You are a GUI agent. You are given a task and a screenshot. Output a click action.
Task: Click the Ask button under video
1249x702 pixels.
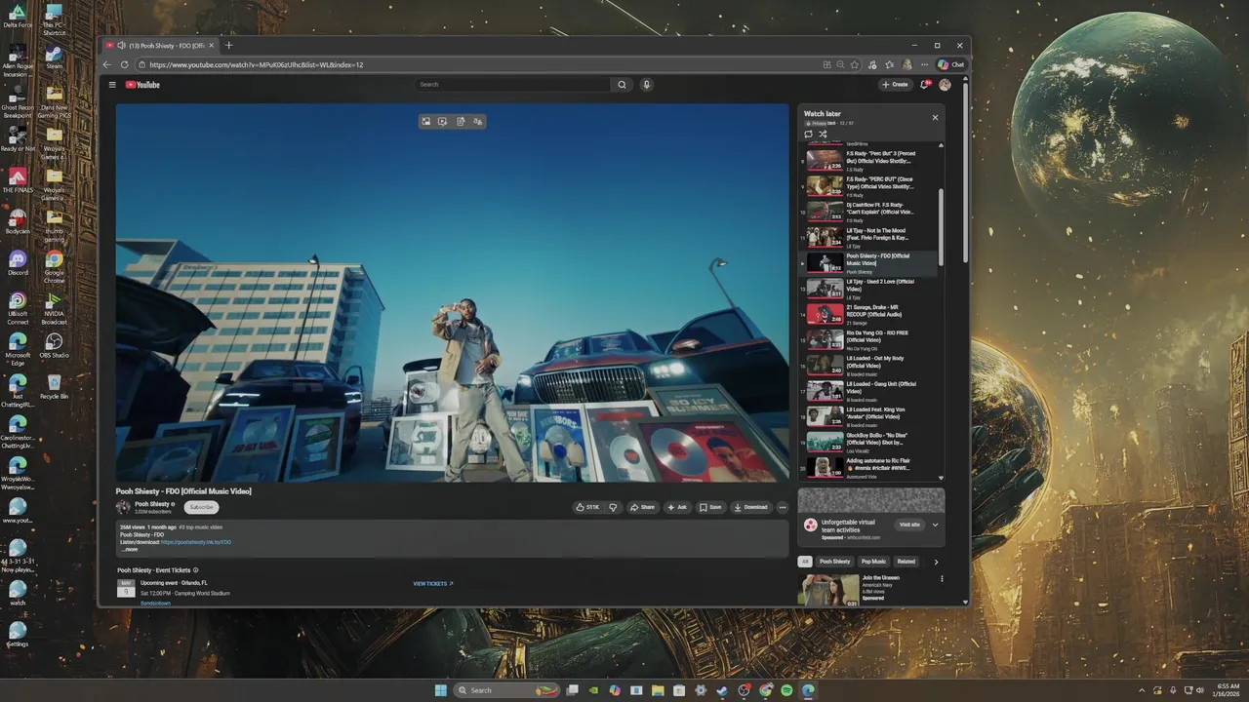click(x=677, y=507)
